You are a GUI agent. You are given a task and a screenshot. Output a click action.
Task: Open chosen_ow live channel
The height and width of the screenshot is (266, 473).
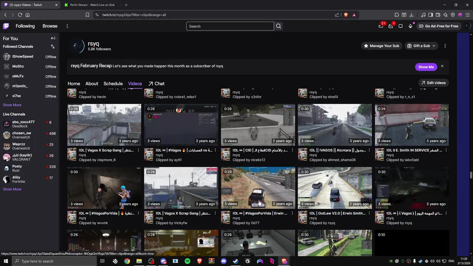tap(30, 135)
